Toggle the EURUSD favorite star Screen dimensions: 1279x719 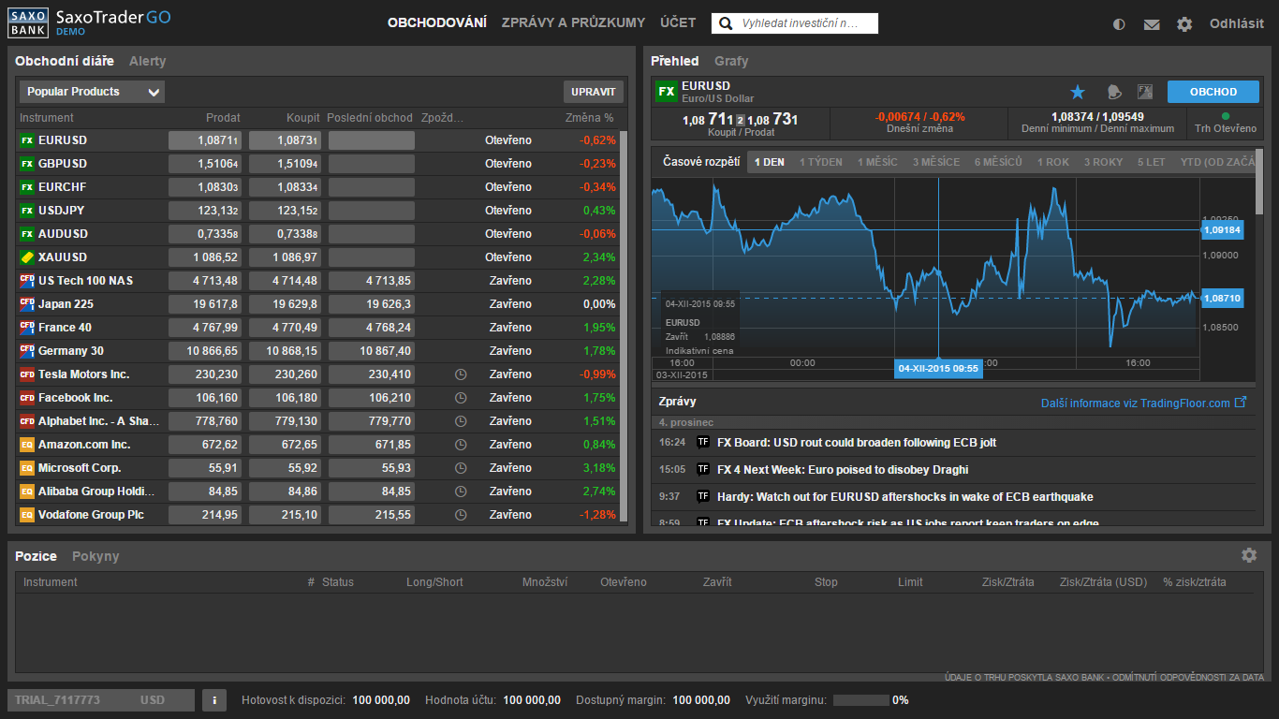[x=1078, y=92]
